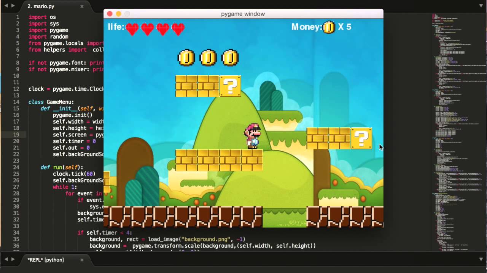
Task: Click the middle floating gold coin
Action: (x=208, y=58)
